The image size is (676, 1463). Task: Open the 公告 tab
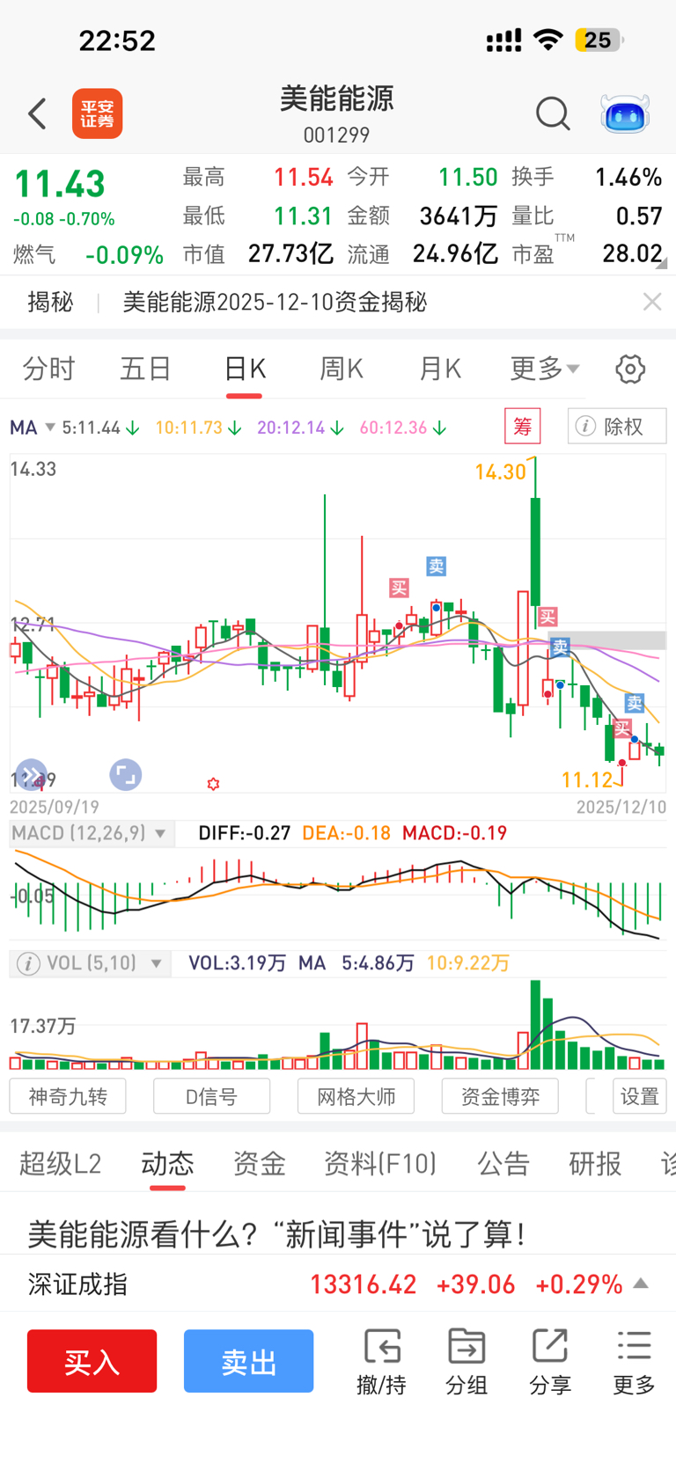[x=503, y=1164]
